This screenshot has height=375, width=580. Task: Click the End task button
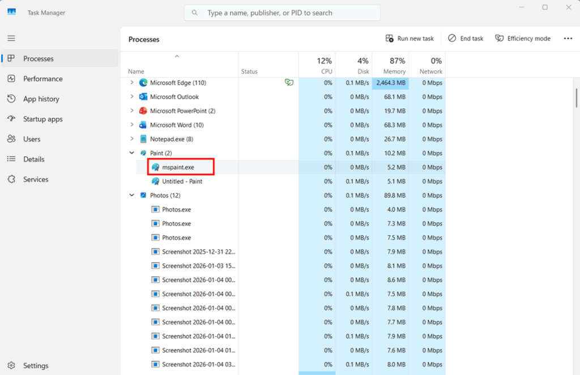point(466,38)
